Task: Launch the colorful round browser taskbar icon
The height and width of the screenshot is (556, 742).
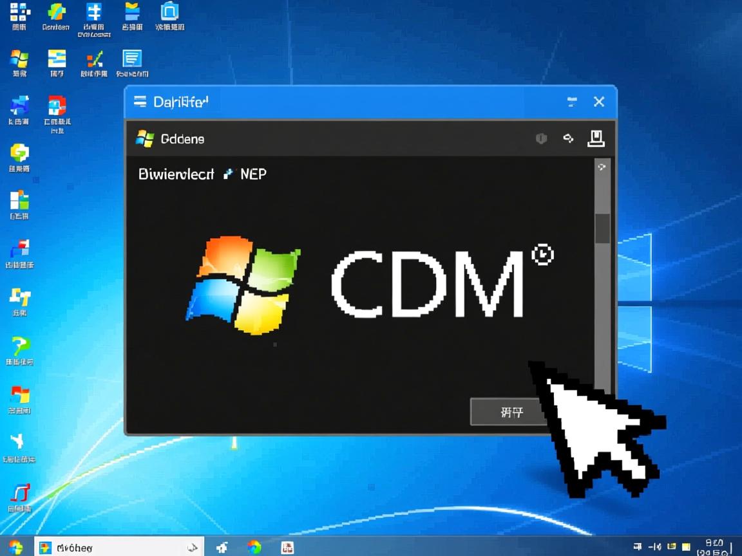Action: [x=254, y=548]
